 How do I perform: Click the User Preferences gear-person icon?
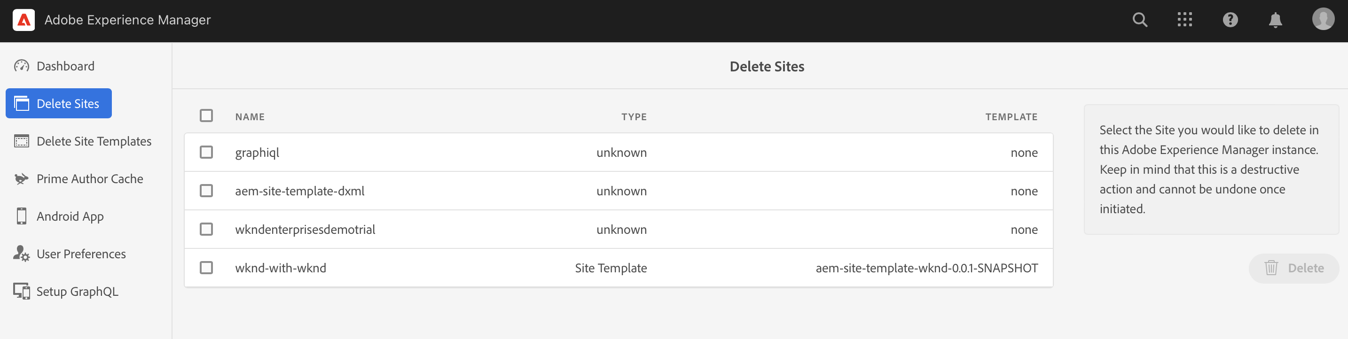tap(22, 254)
